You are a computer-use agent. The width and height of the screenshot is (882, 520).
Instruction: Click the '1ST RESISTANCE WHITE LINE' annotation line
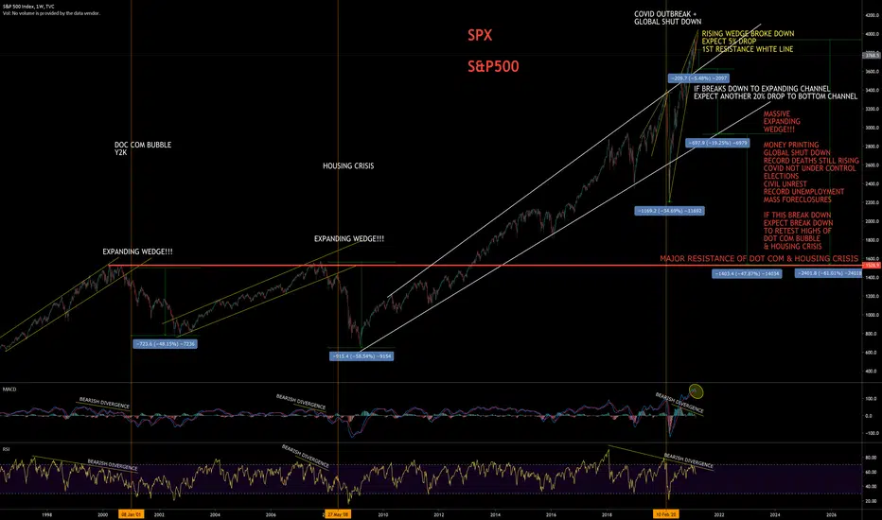point(748,49)
